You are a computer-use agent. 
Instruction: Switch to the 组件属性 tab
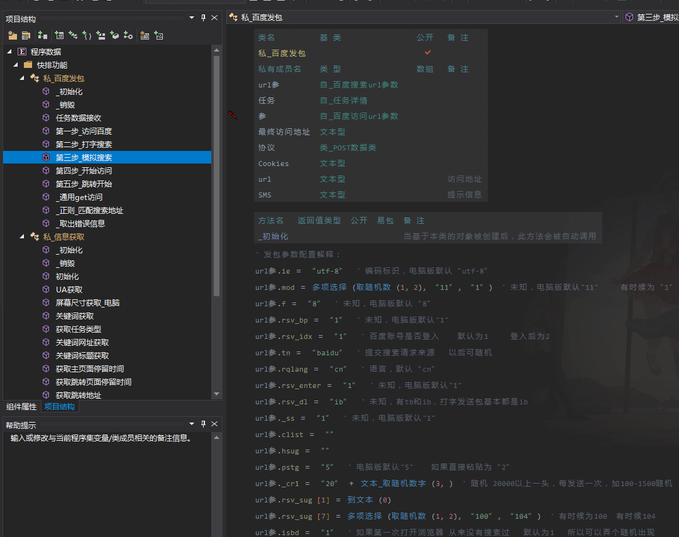[22, 406]
